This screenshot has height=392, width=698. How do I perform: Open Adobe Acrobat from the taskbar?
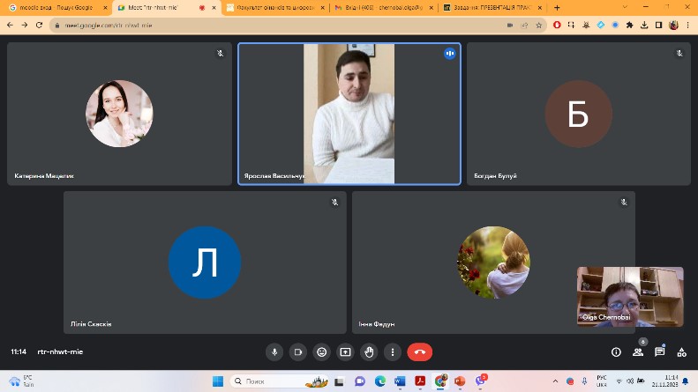pos(420,381)
